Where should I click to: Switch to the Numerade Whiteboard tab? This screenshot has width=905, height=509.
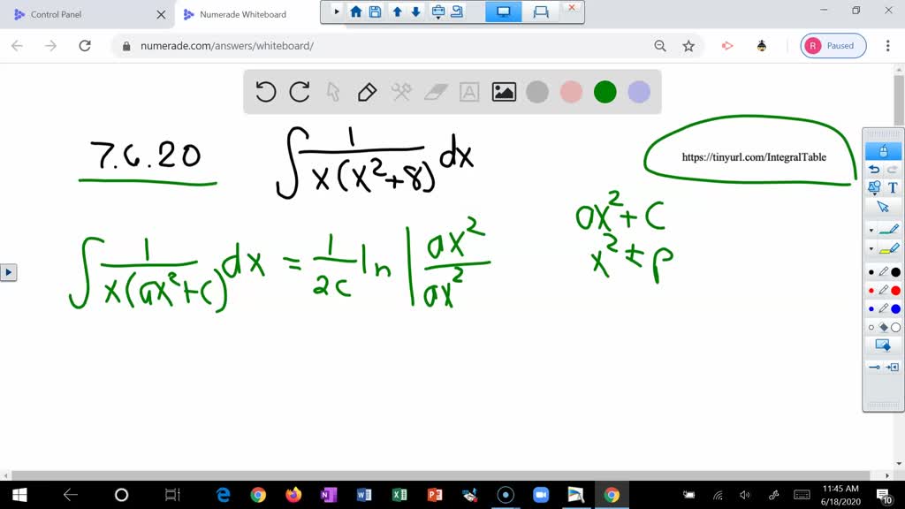(x=243, y=14)
